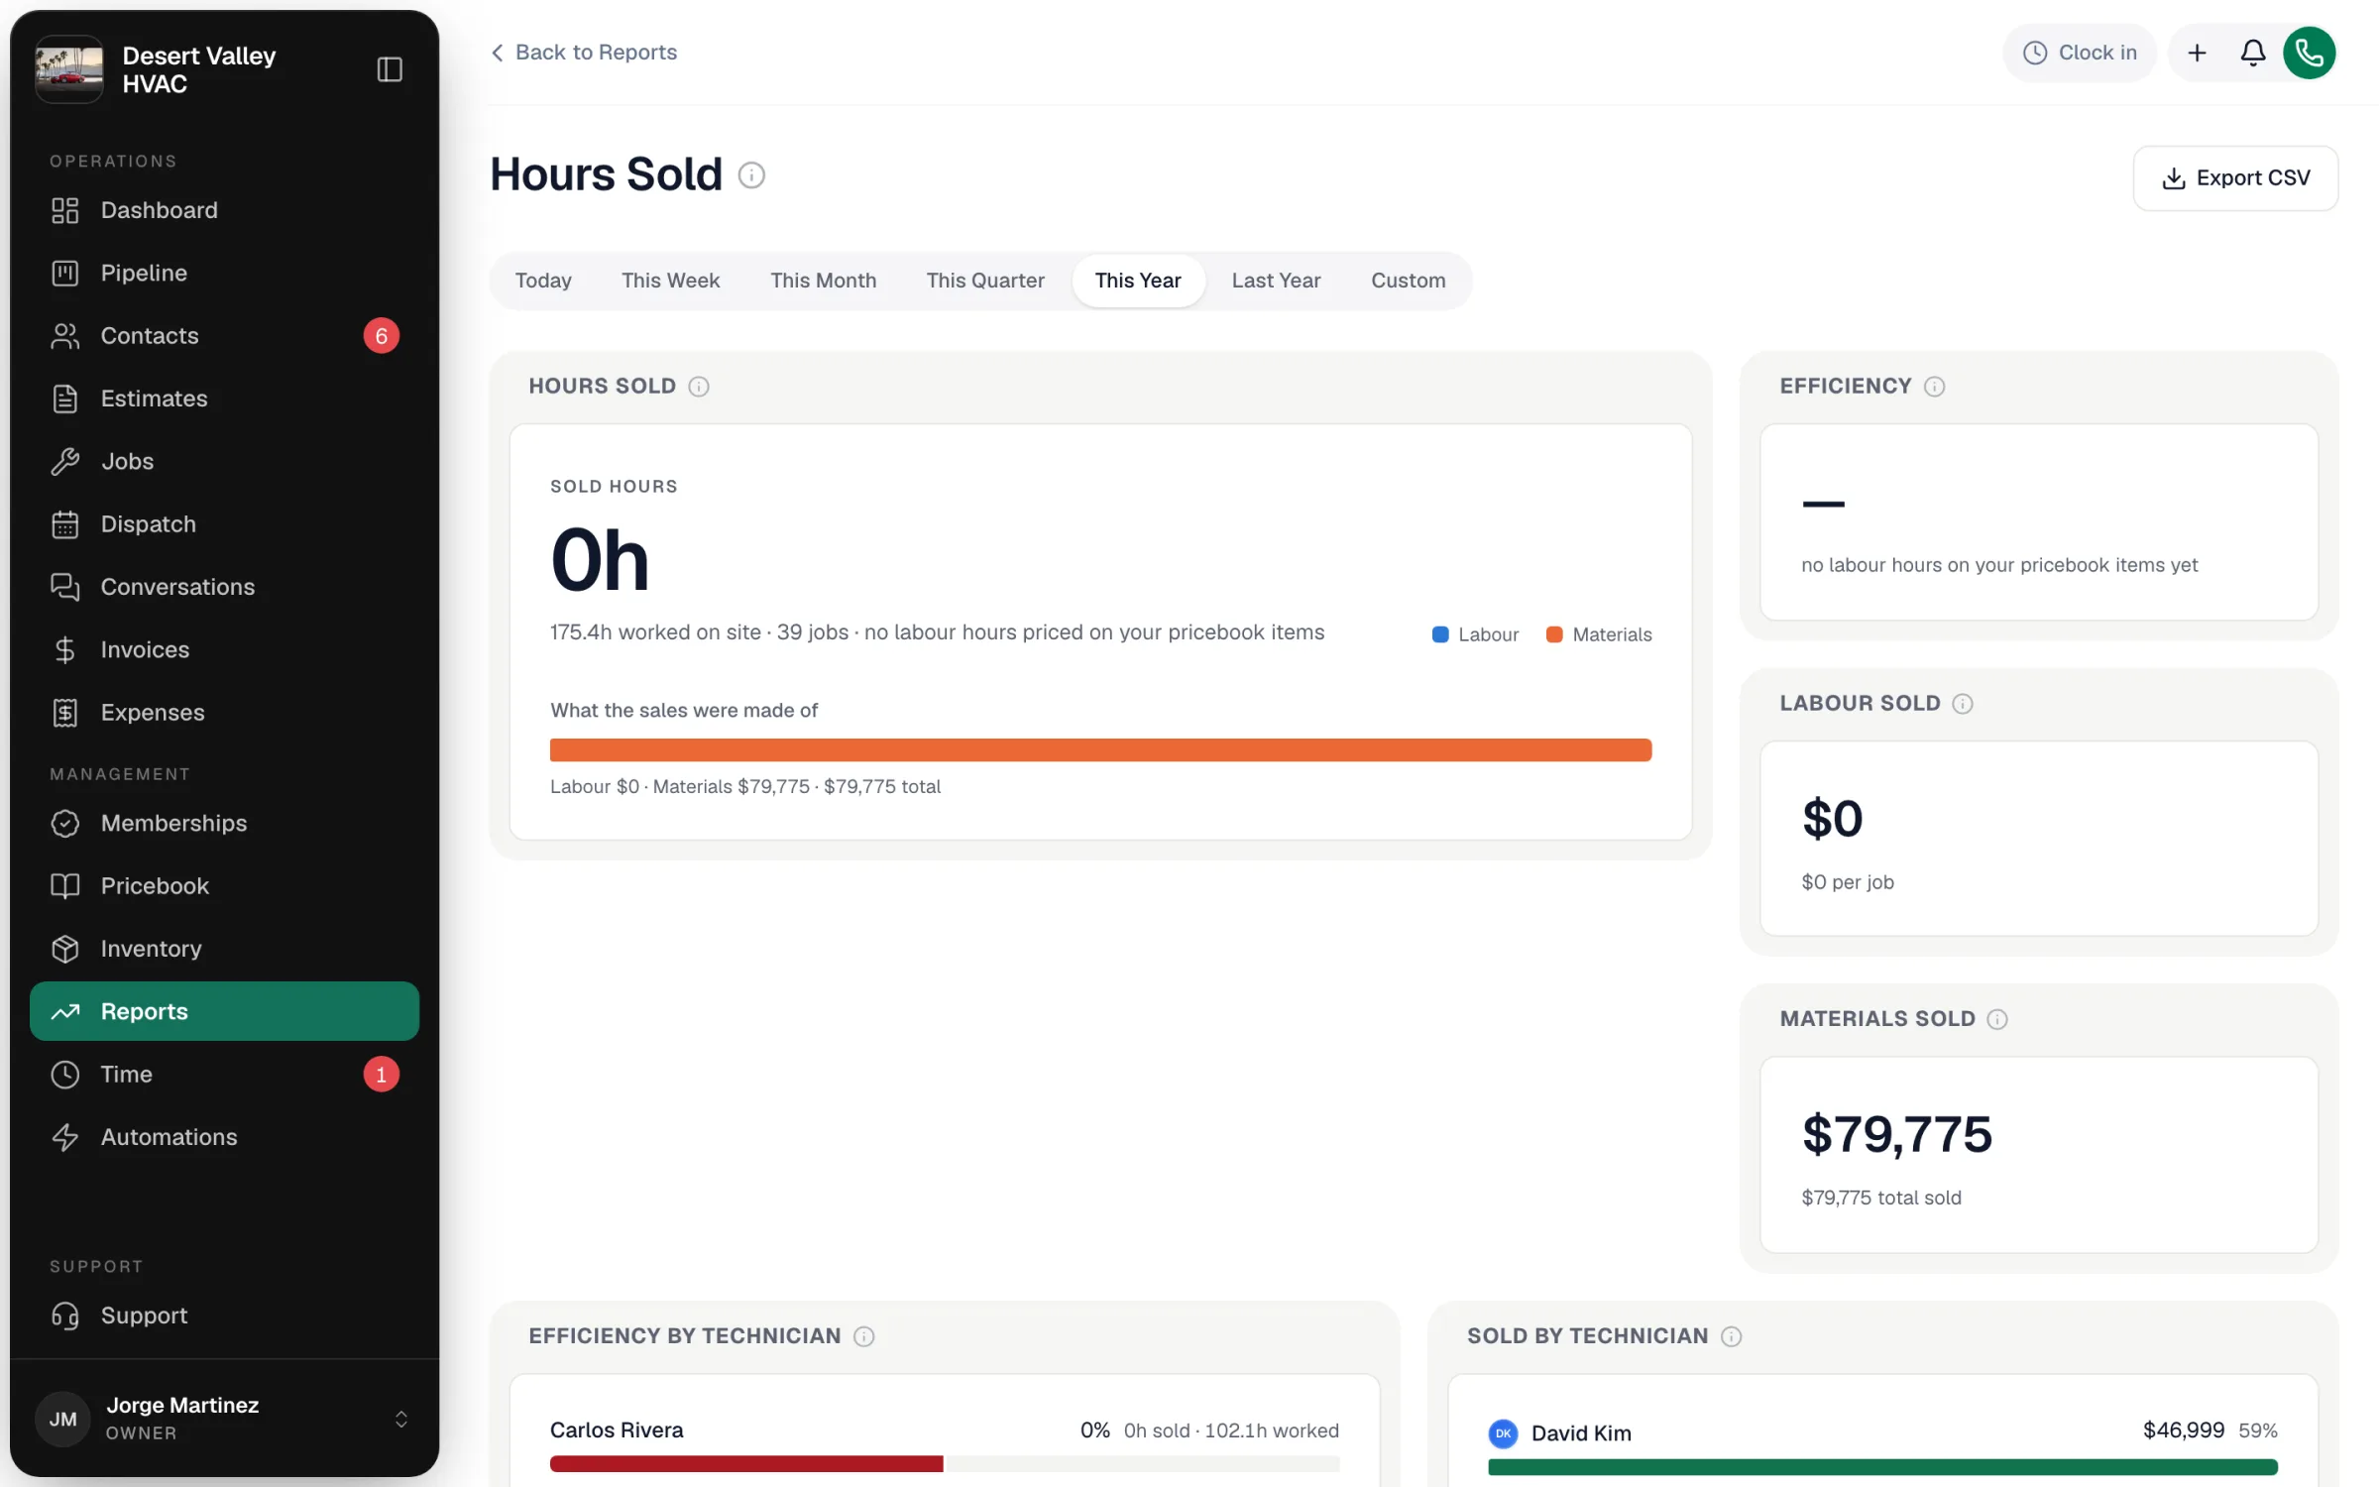Screen dimensions: 2379x1487
Task: Click Back to Reports link
Action: pos(584,53)
